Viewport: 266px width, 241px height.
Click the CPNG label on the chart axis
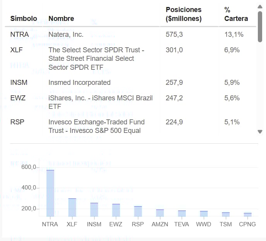pyautogui.click(x=247, y=224)
